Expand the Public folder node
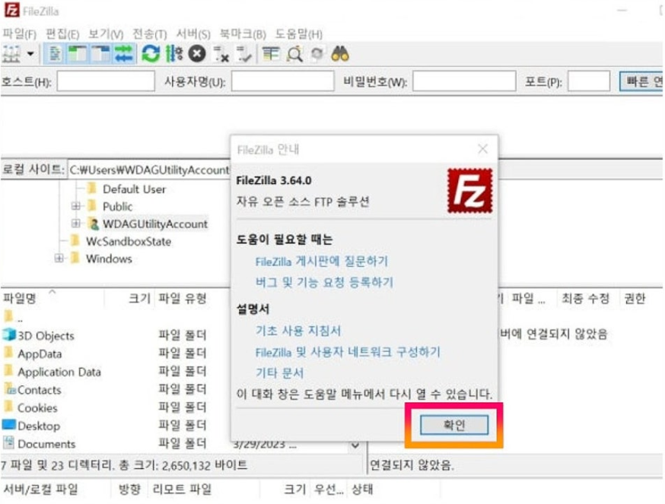Image resolution: width=665 pixels, height=504 pixels. (x=76, y=206)
